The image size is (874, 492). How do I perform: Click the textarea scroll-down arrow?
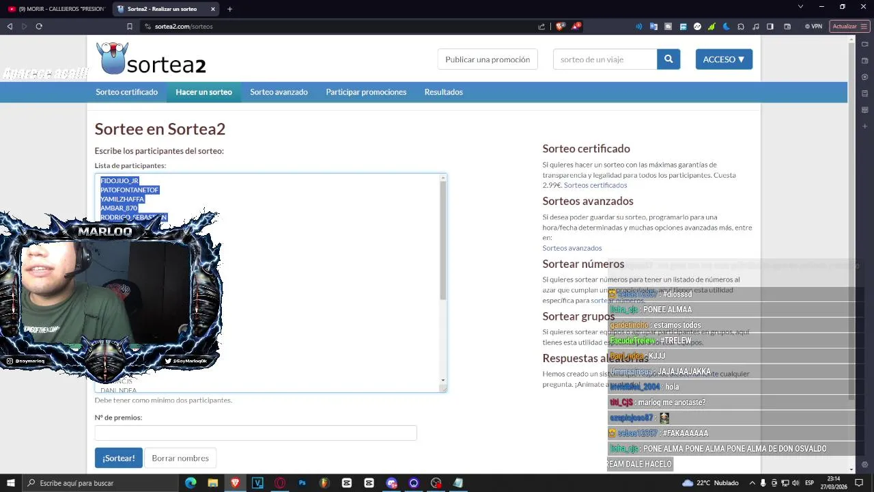tap(443, 381)
